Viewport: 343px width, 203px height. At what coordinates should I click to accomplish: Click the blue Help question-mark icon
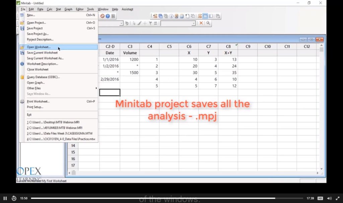pos(108,16)
